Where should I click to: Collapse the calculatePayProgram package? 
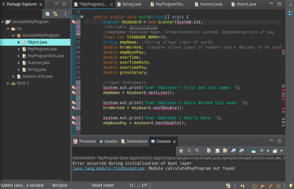point(13,36)
